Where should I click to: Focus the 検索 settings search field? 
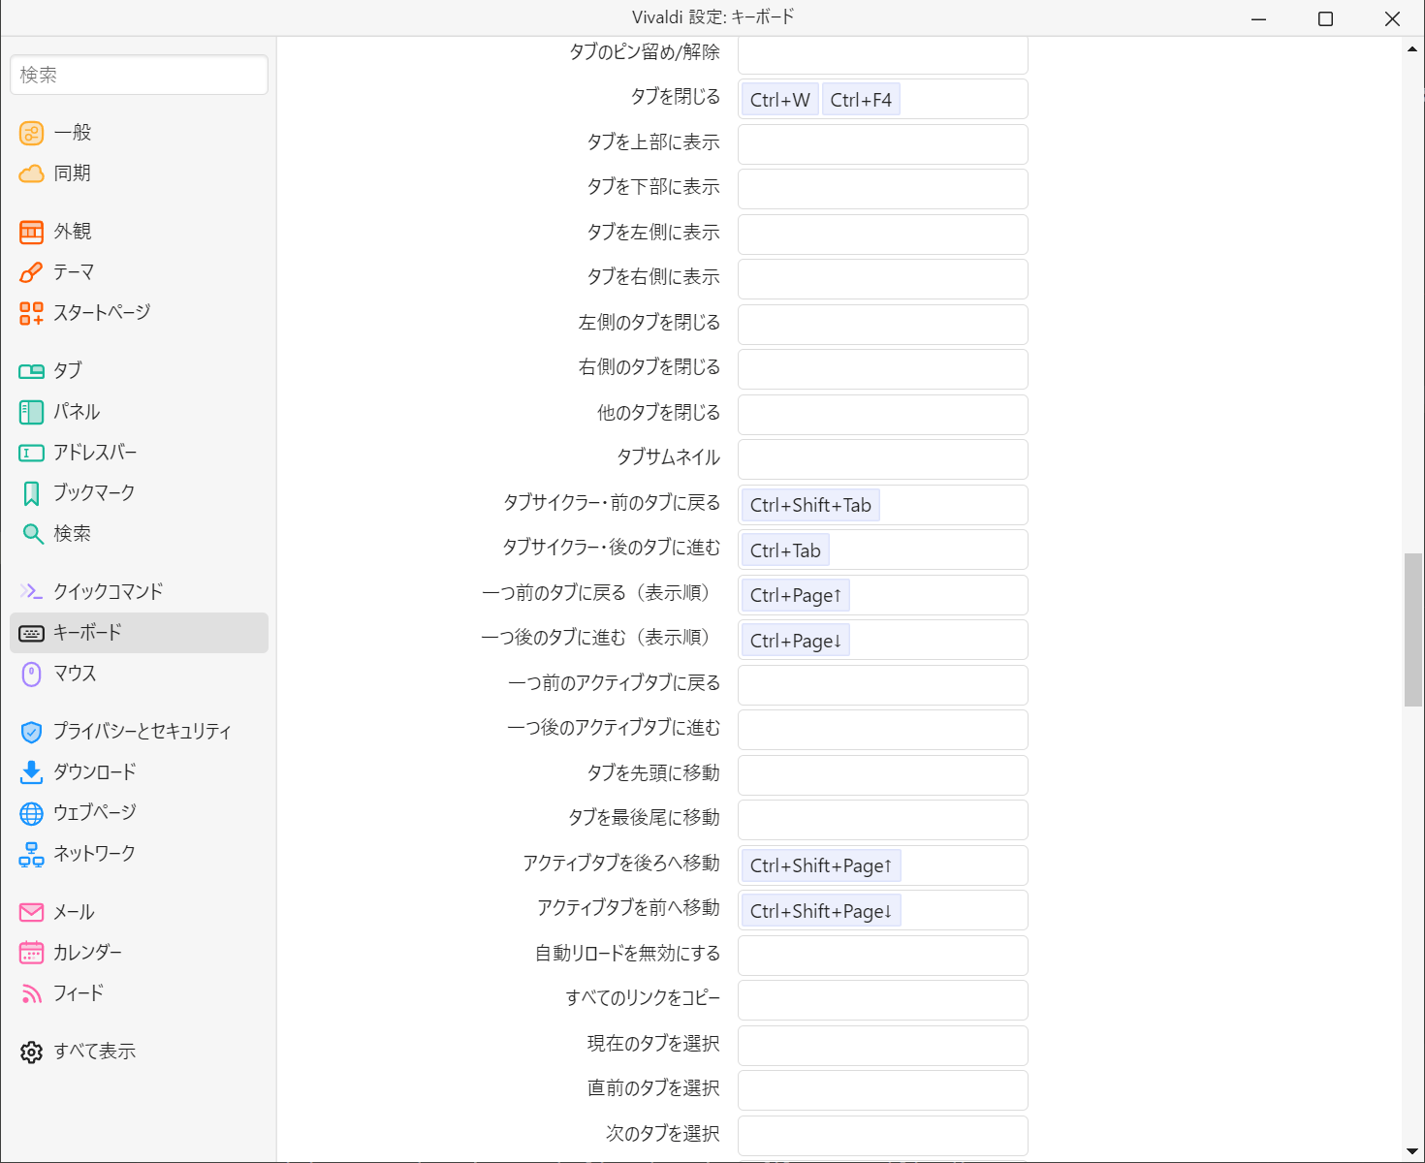pyautogui.click(x=139, y=75)
